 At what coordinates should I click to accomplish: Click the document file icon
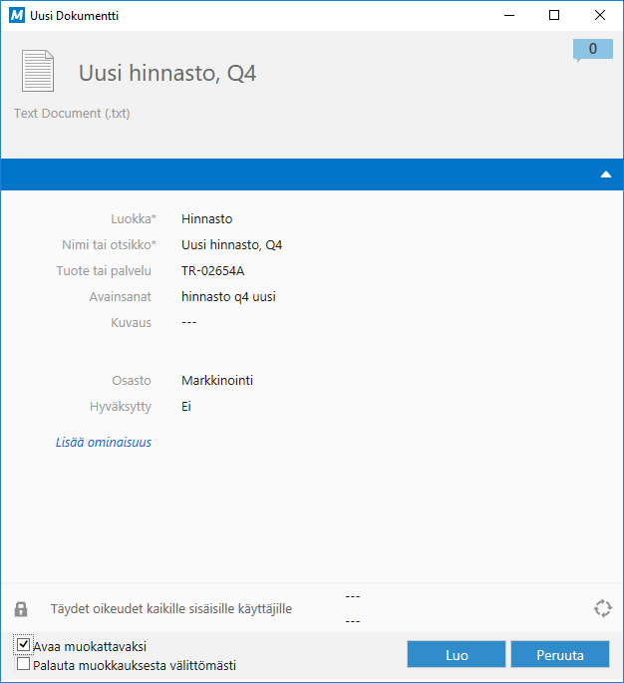click(x=38, y=71)
